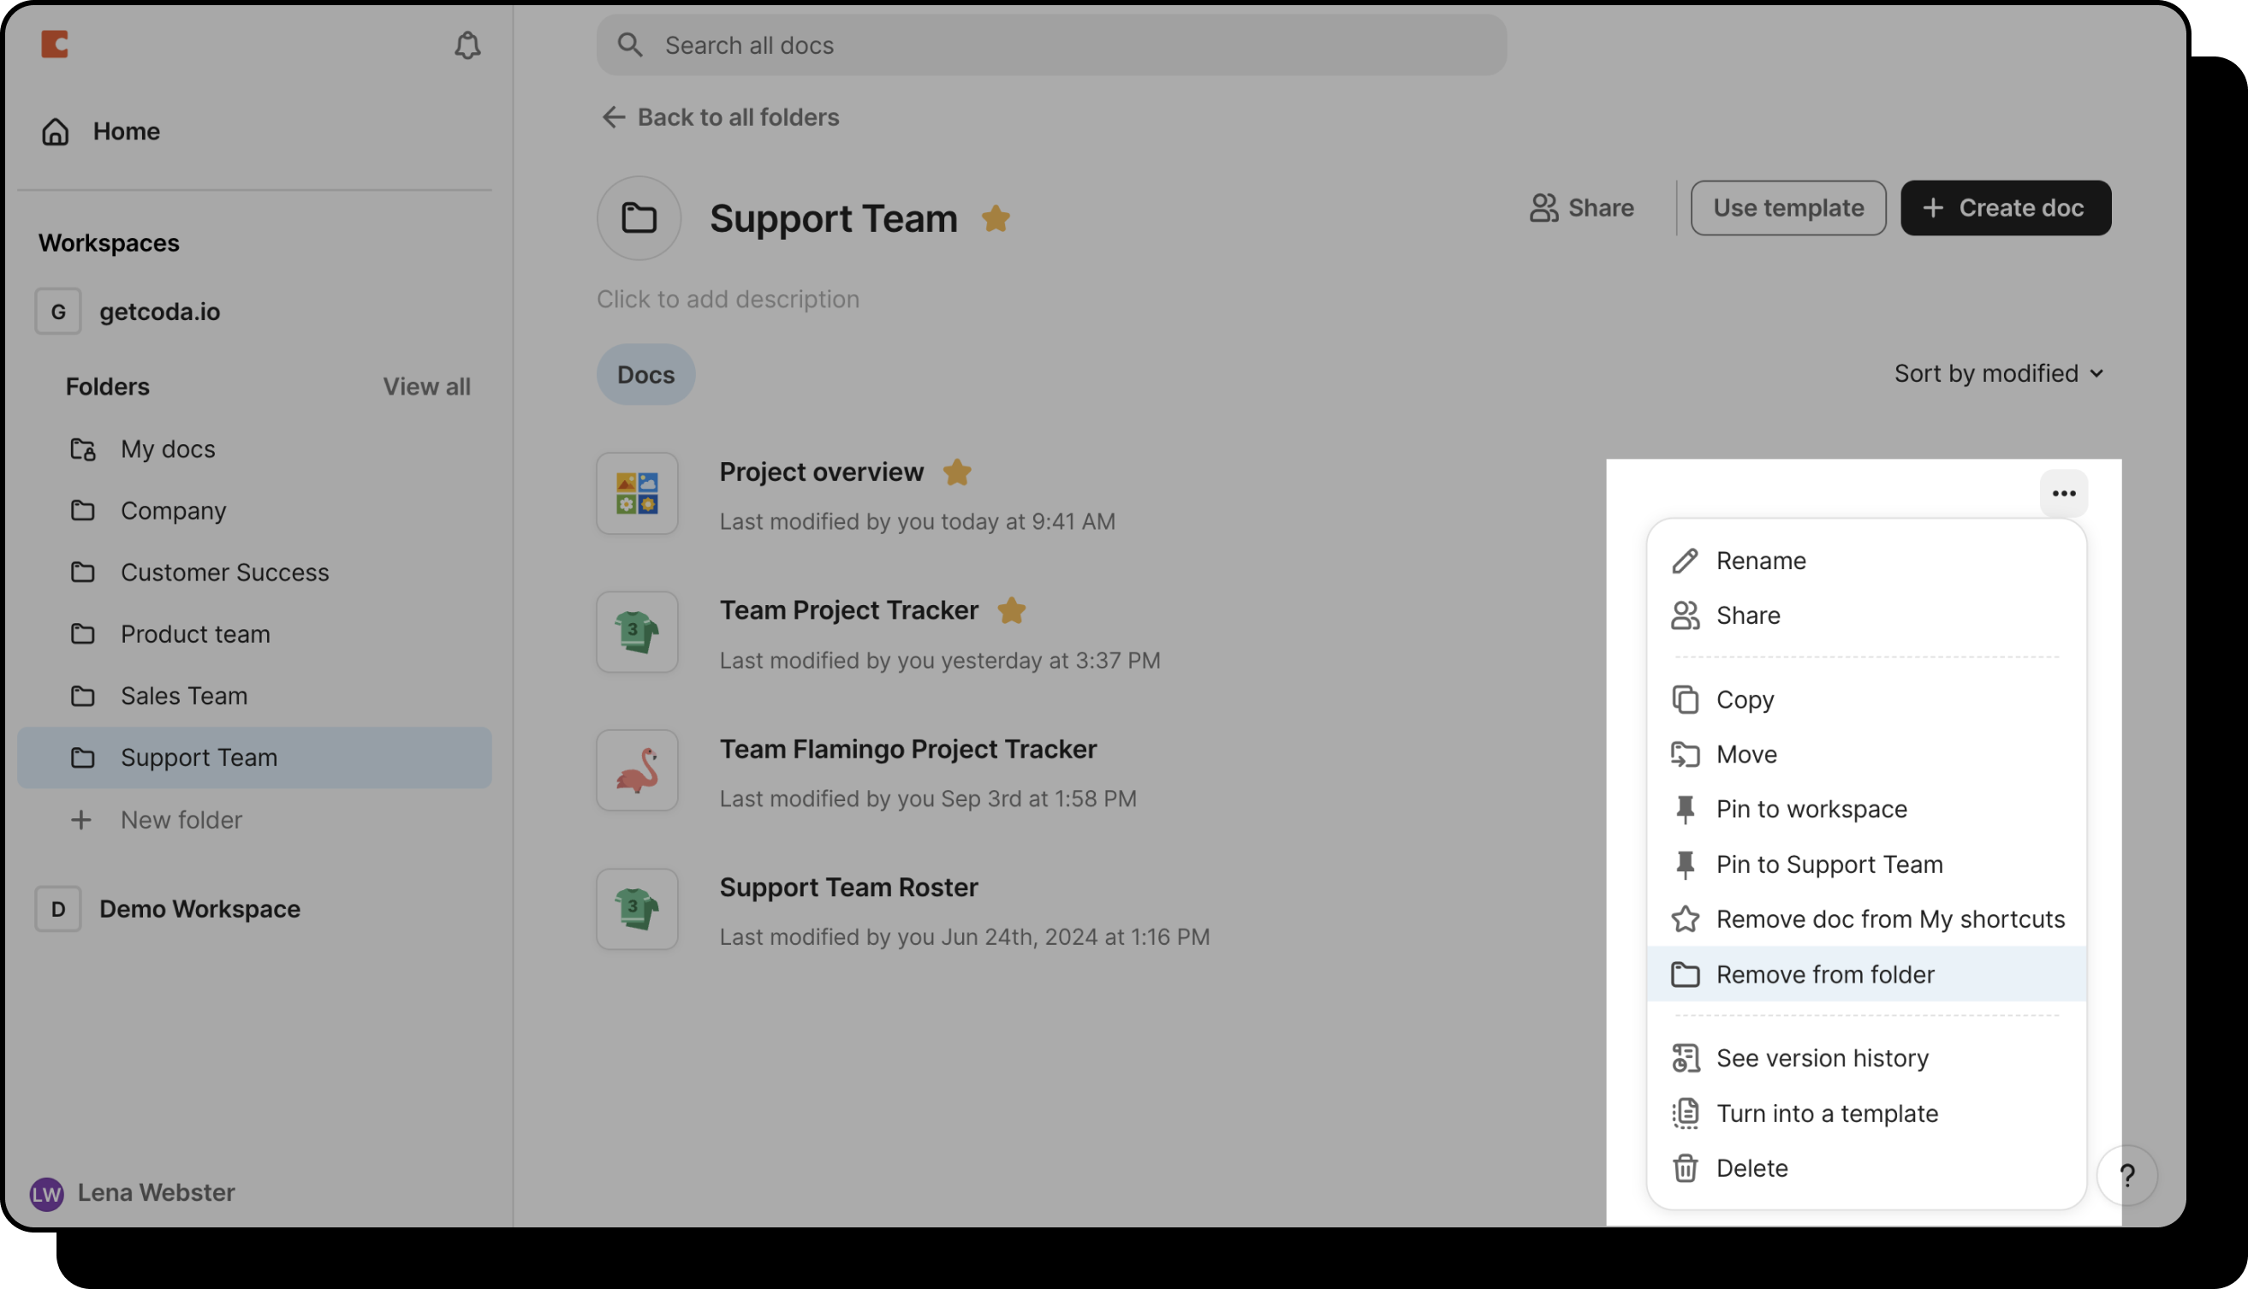Select Pin to workspace
2248x1289 pixels.
click(1866, 809)
